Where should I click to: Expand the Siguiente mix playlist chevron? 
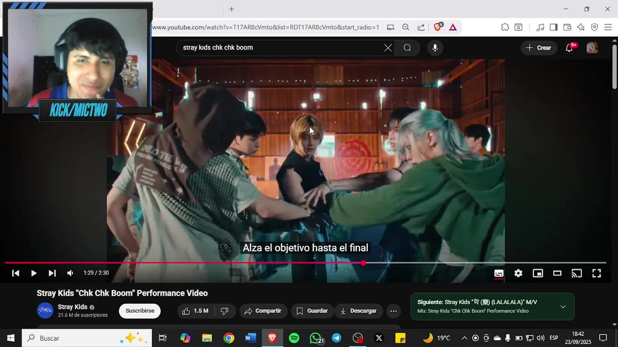tap(563, 307)
